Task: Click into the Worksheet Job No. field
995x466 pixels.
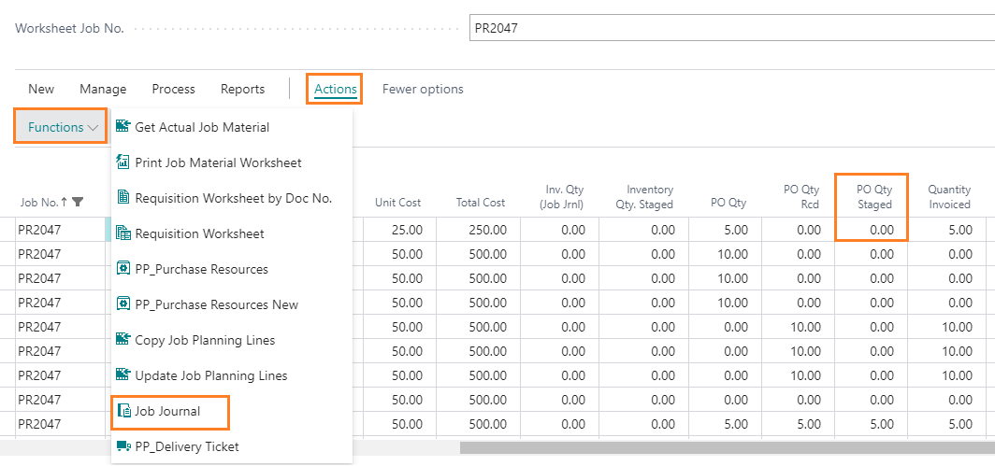Action: [729, 28]
